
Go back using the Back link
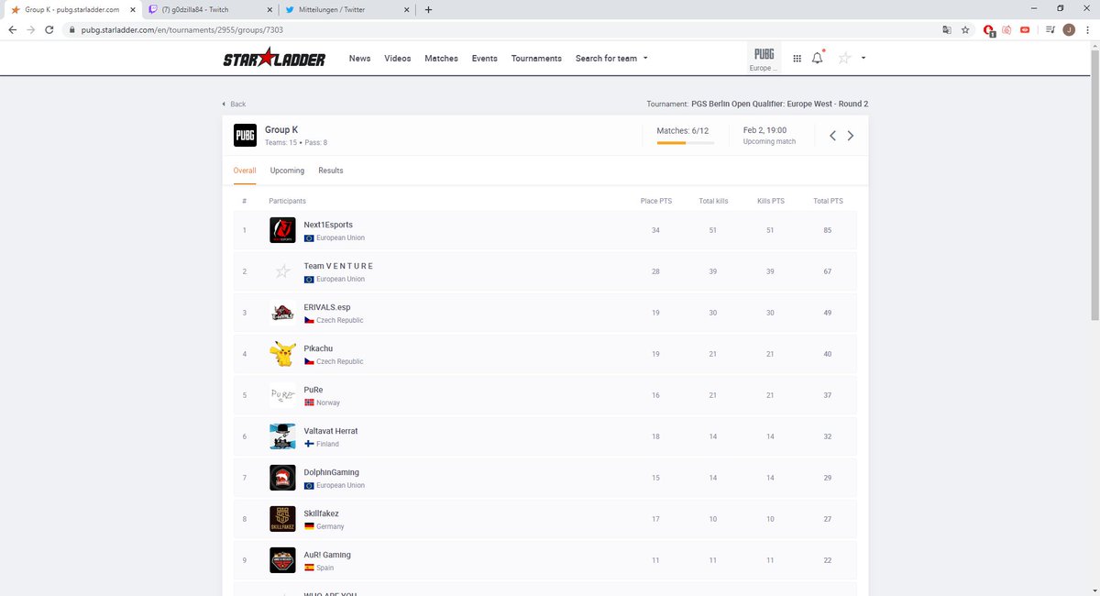point(234,104)
